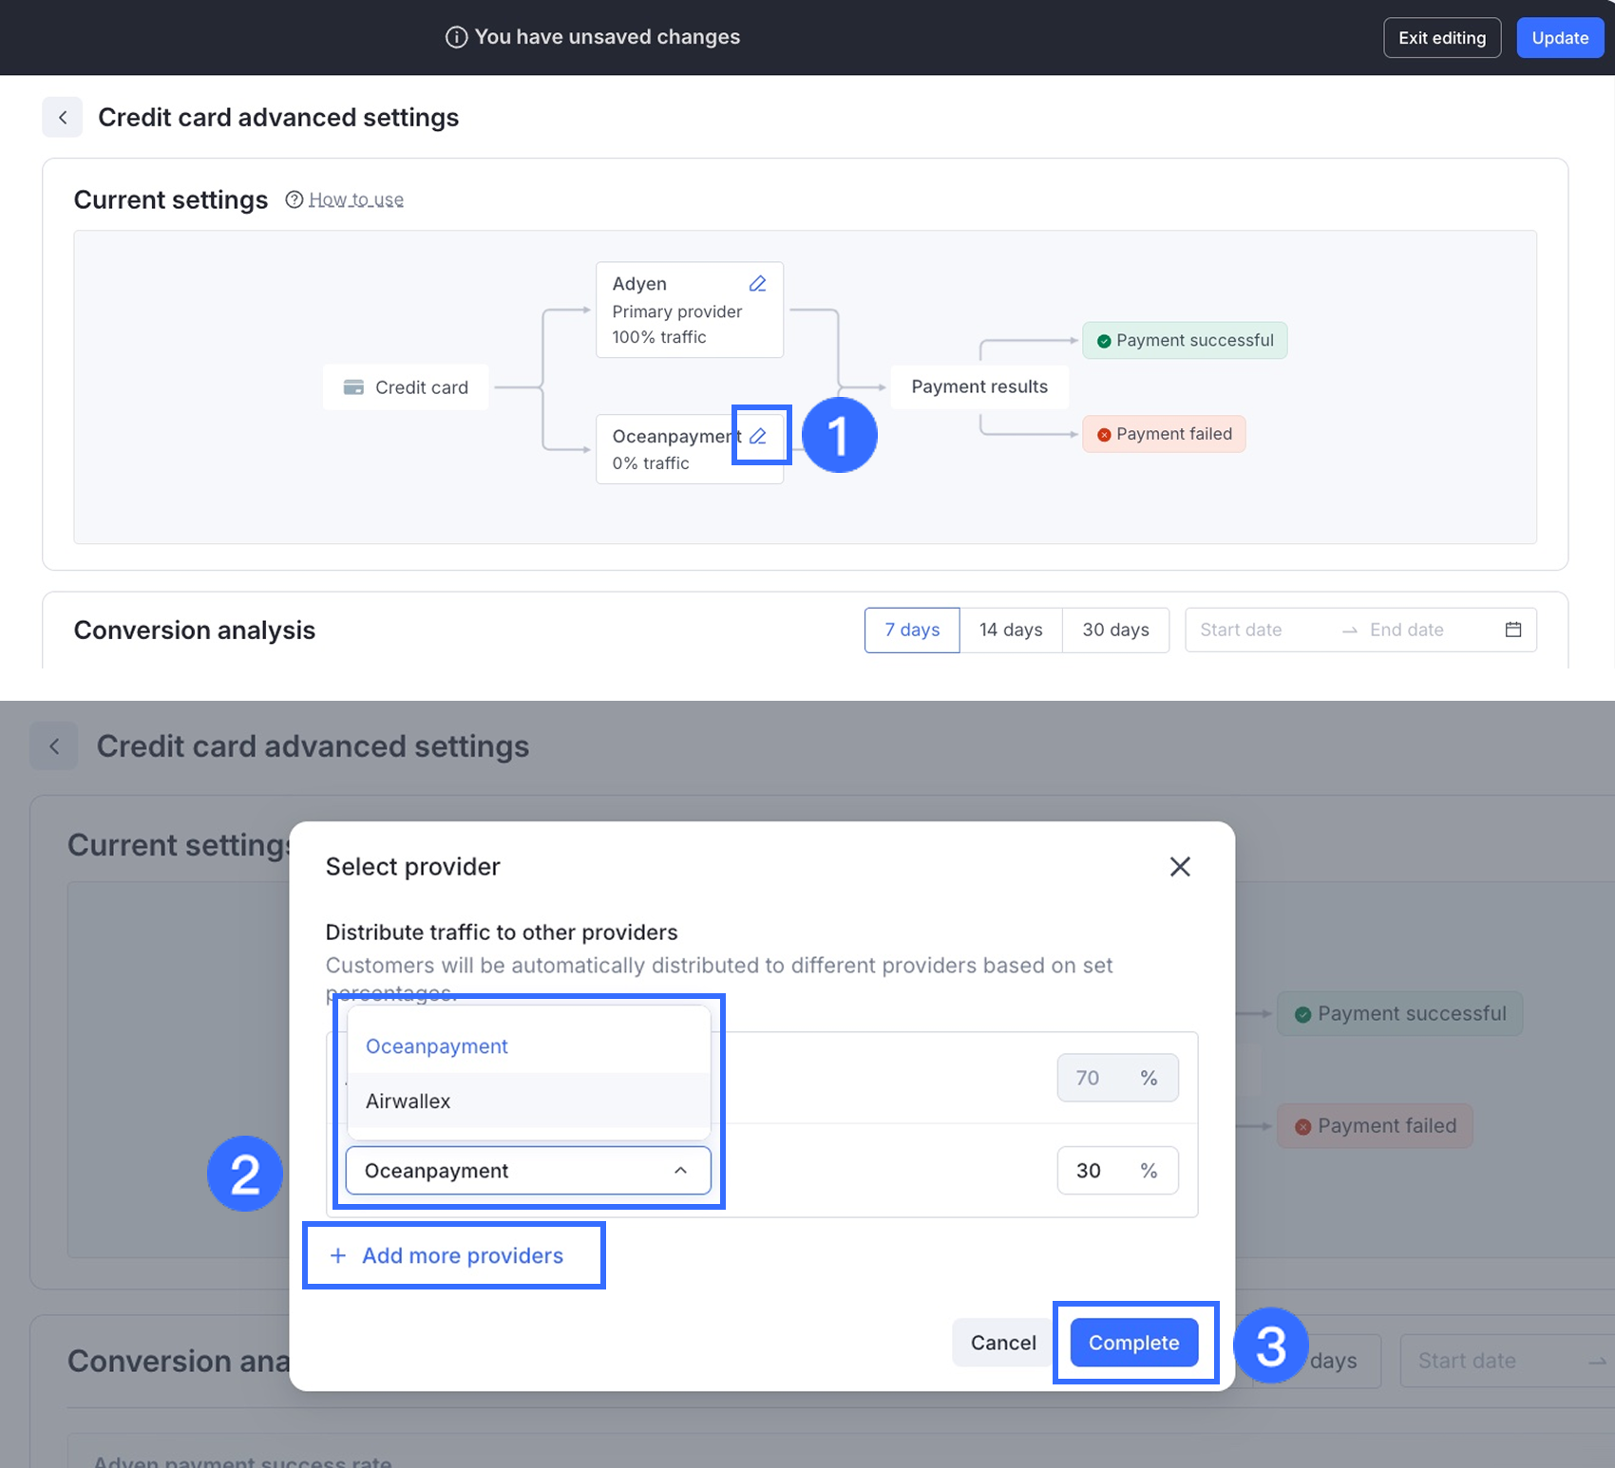Close the Select provider dialog
1615x1468 pixels.
pyautogui.click(x=1180, y=866)
